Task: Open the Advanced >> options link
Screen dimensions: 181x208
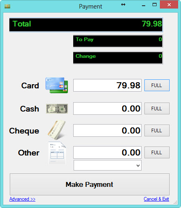Action: click(x=22, y=199)
